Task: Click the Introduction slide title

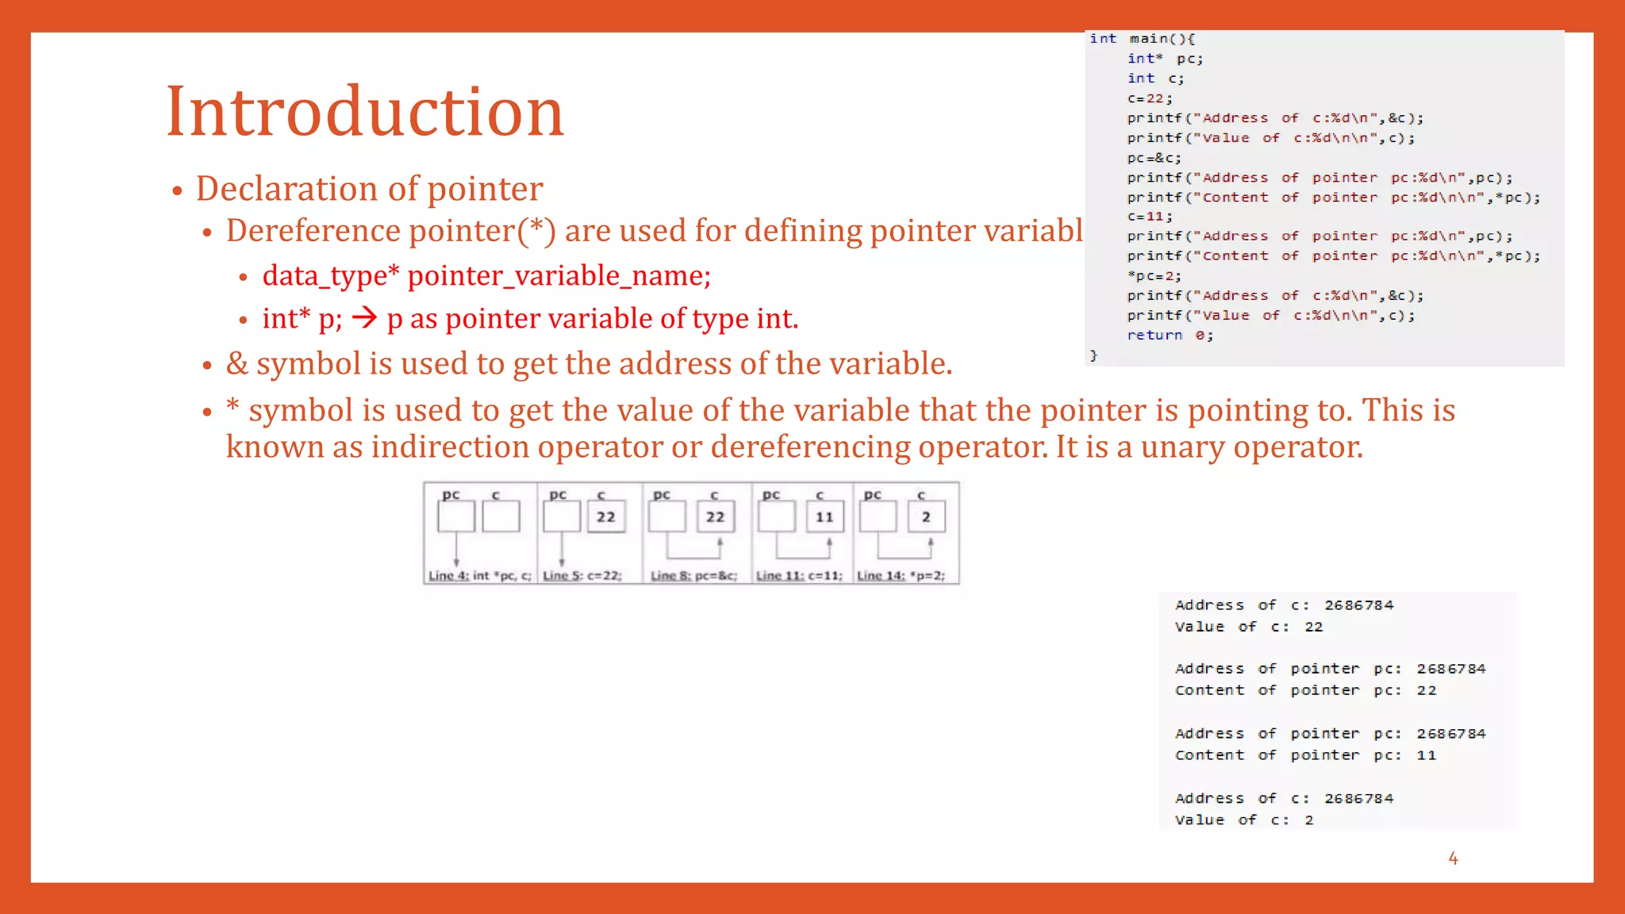Action: (365, 112)
